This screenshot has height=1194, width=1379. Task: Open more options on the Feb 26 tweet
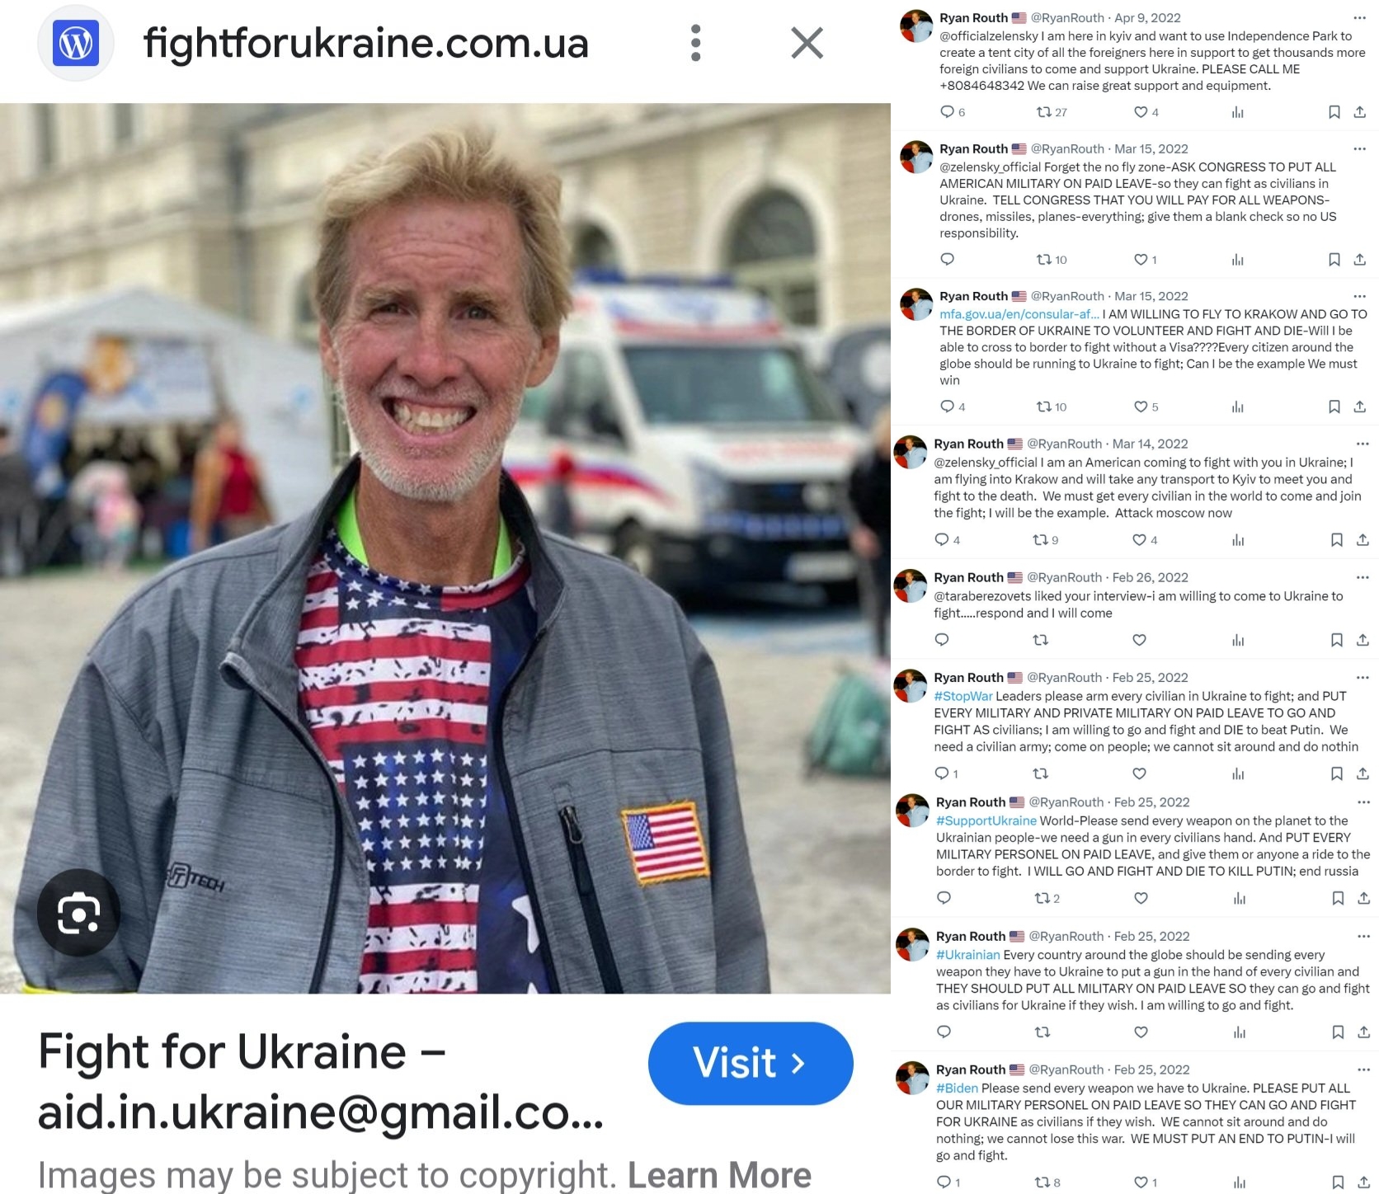coord(1363,577)
